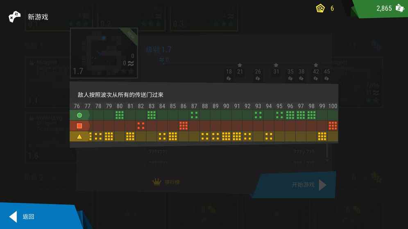Click the number 6 beside the badge
The height and width of the screenshot is (229, 408).
click(332, 9)
